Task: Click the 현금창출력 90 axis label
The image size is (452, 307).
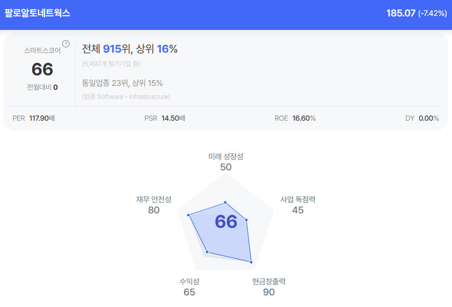Action: pyautogui.click(x=269, y=287)
